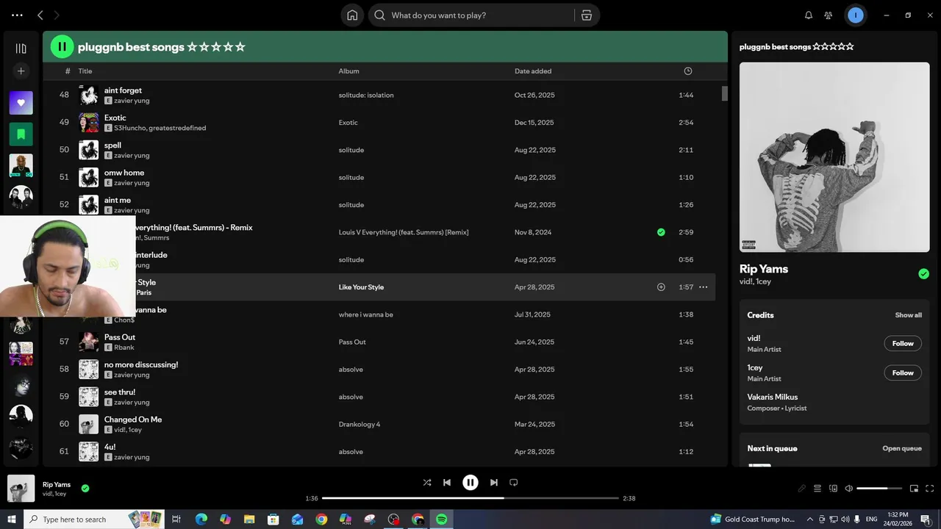
Task: Follow the artist vid!
Action: (903, 343)
